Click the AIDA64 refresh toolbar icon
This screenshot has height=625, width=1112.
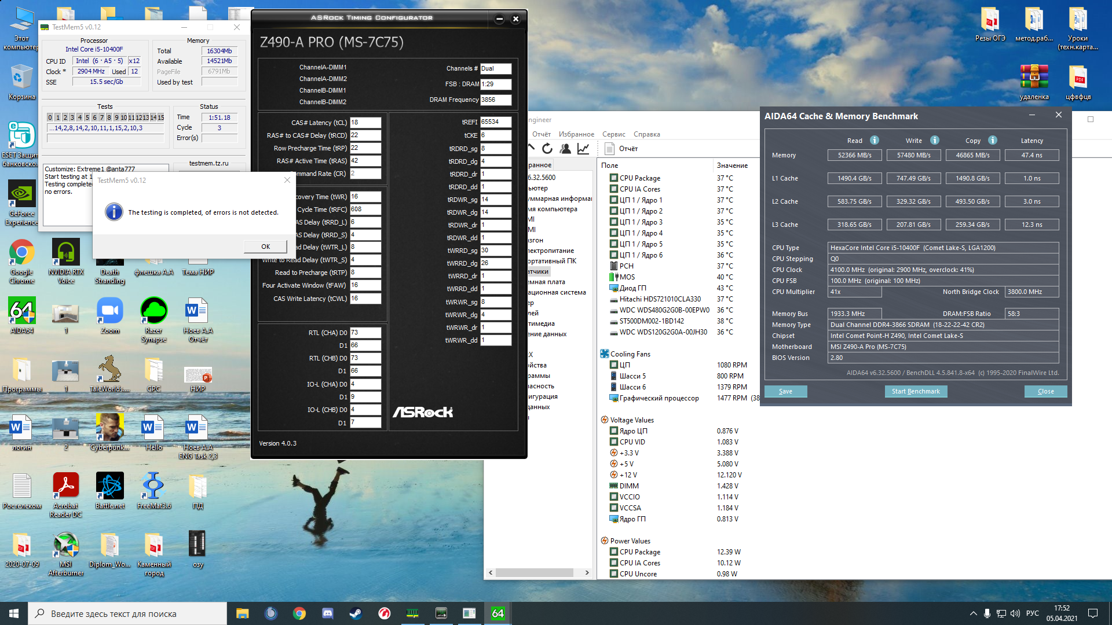(x=547, y=149)
